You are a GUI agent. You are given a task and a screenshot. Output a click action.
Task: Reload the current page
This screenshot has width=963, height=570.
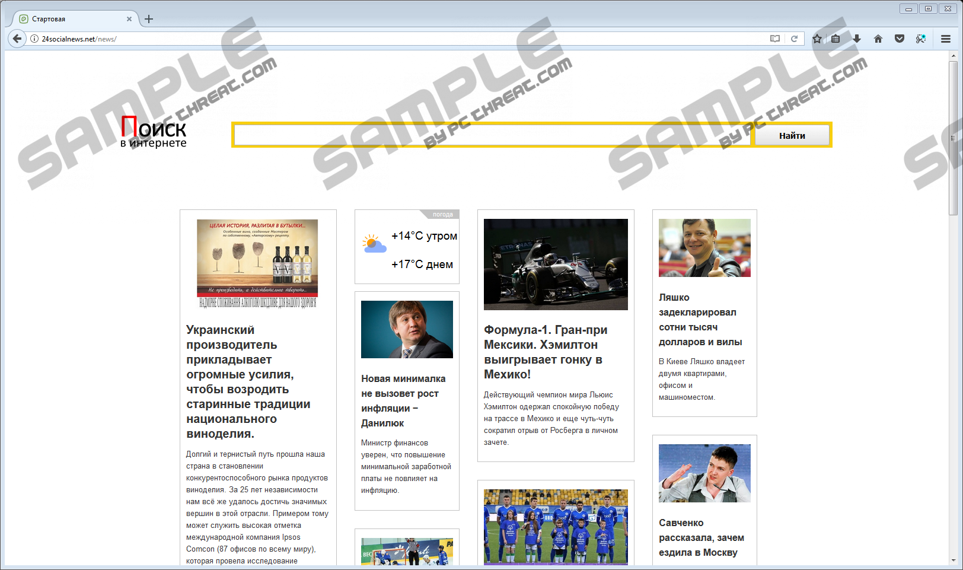[x=794, y=39]
